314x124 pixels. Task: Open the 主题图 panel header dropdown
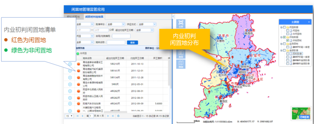309,22
